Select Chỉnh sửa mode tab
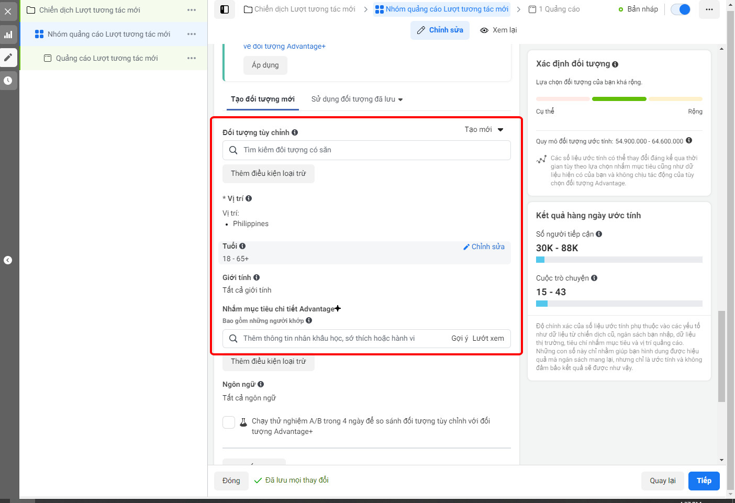Viewport: 735px width, 503px height. coord(440,30)
